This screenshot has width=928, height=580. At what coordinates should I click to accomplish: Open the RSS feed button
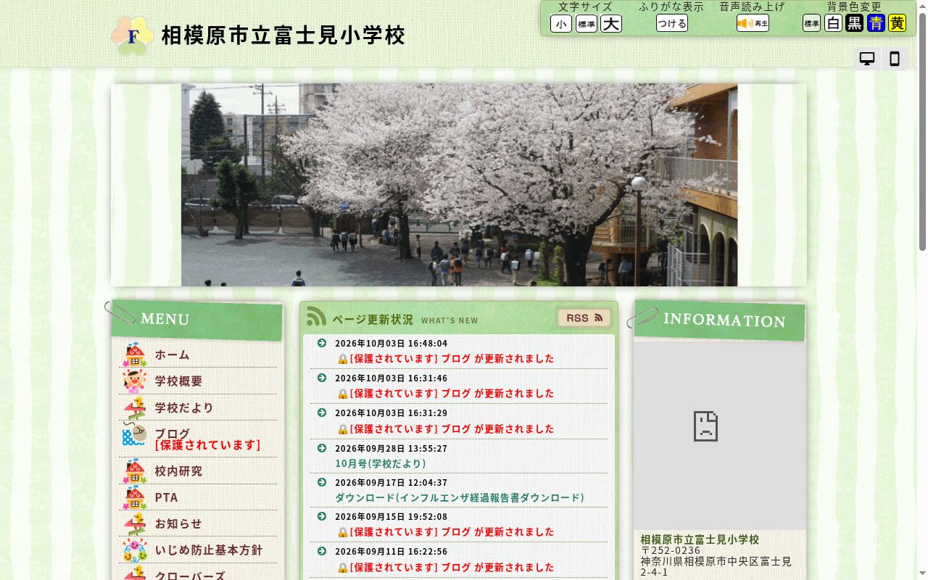click(584, 318)
